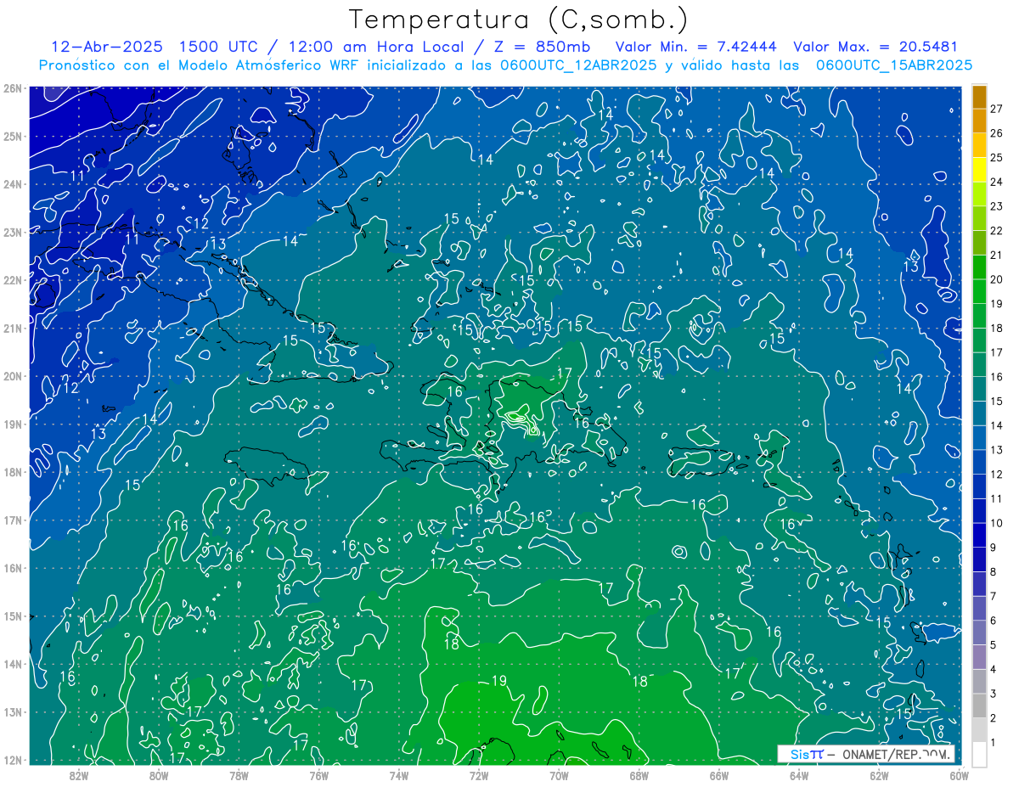Image resolution: width=1019 pixels, height=787 pixels.
Task: Click longitude axis label '72W'
Action: [x=479, y=774]
